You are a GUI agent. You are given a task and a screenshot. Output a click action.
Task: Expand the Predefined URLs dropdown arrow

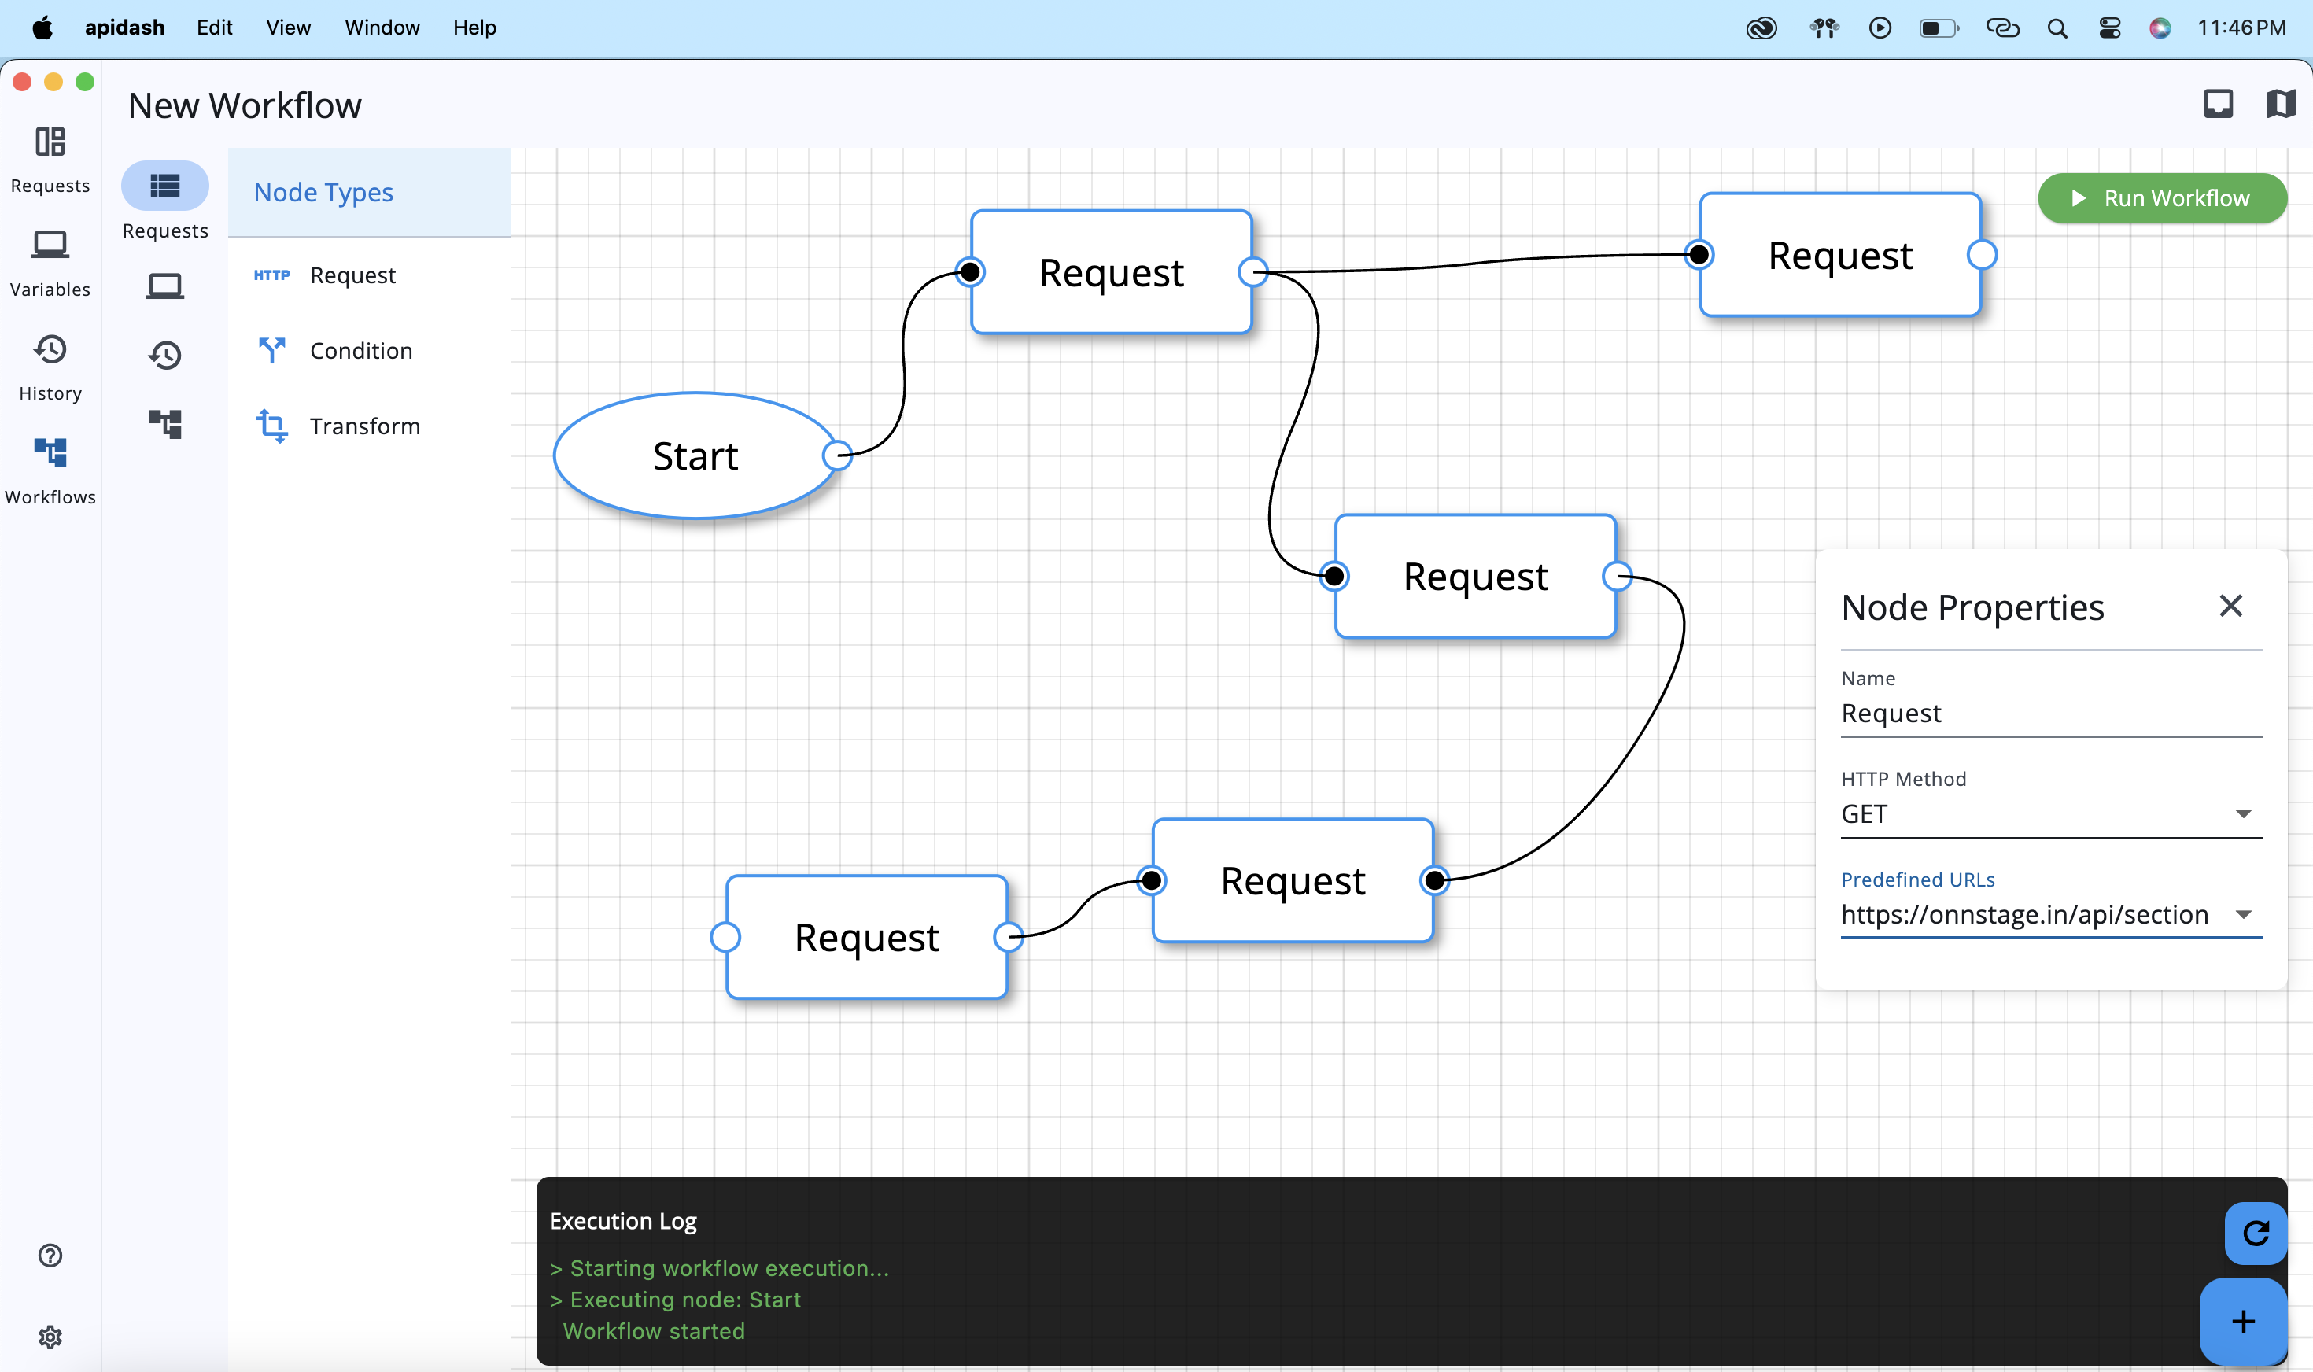tap(2243, 914)
